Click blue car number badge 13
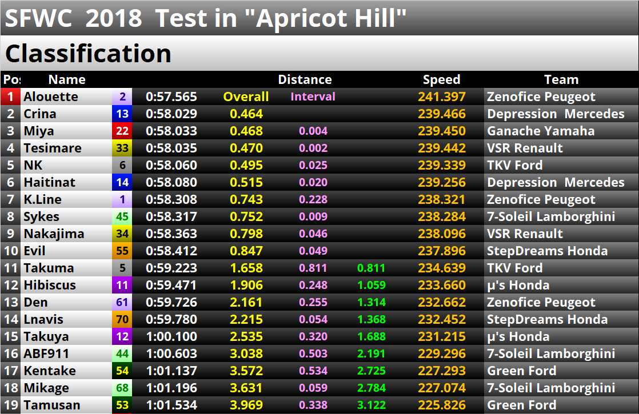This screenshot has width=639, height=414. 122,114
